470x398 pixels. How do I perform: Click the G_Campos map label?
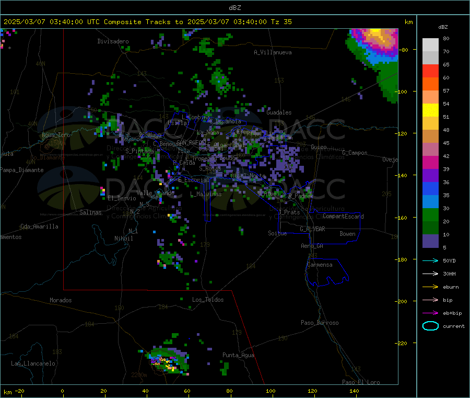point(355,153)
